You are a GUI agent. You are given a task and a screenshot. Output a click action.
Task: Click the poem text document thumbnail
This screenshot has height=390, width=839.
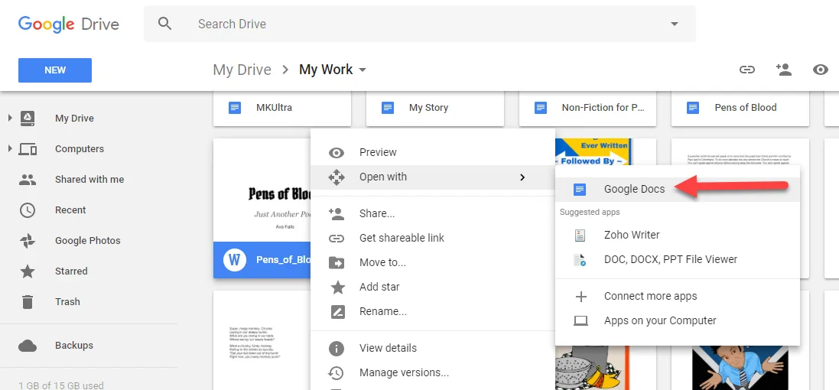(x=262, y=341)
